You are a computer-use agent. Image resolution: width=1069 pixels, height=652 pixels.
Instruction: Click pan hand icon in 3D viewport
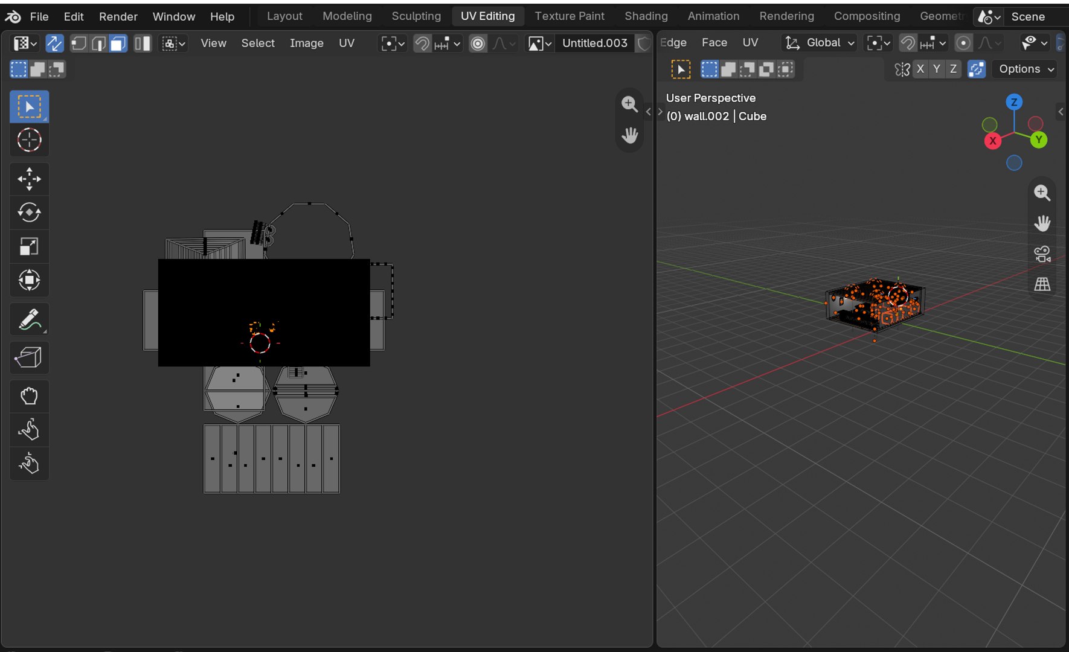[1042, 223]
